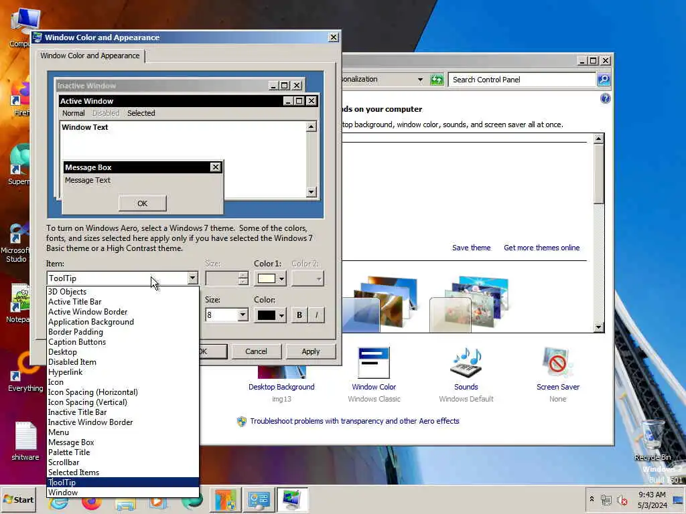Click the Apply button
The width and height of the screenshot is (686, 514).
[x=311, y=351]
